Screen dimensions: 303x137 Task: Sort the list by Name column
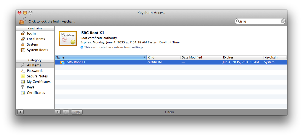[99, 58]
